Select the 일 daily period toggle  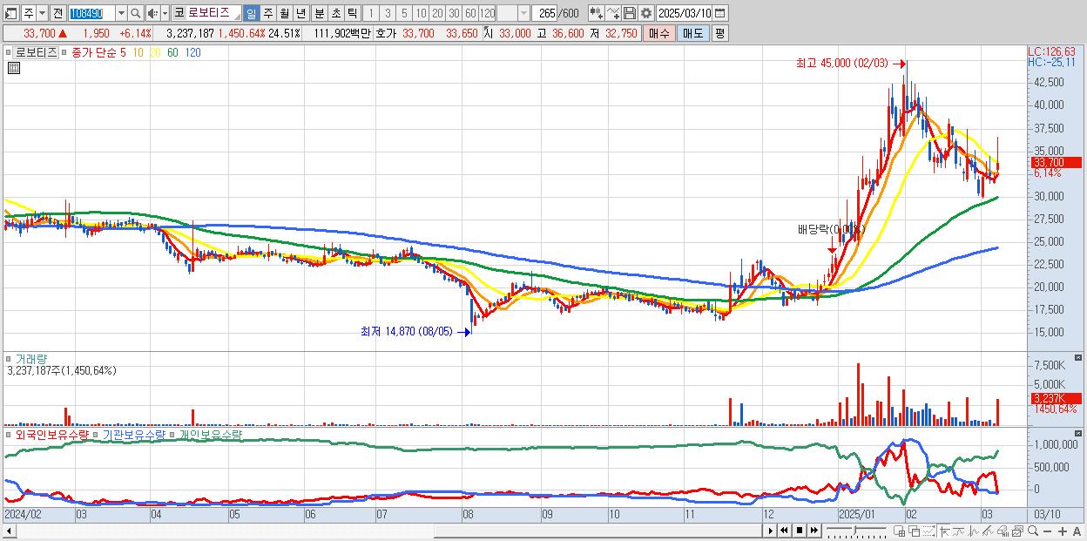(251, 13)
